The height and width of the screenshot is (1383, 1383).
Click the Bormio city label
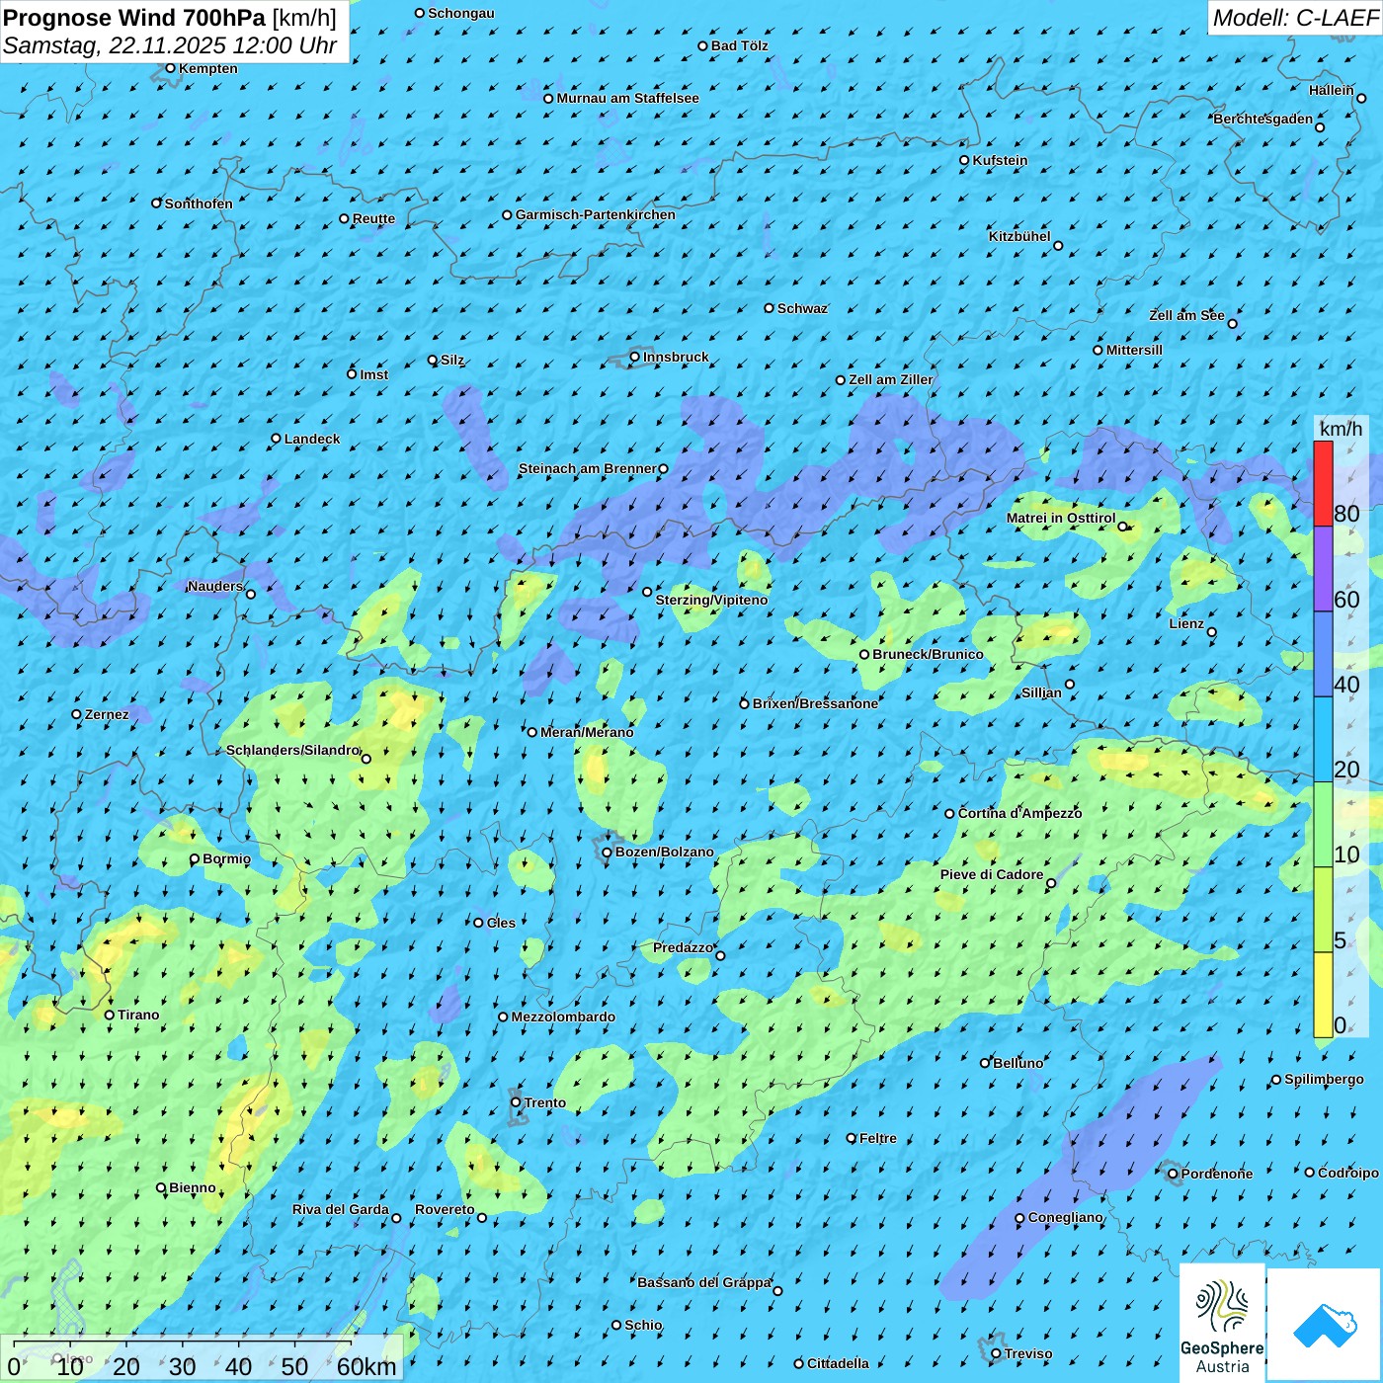click(x=226, y=858)
